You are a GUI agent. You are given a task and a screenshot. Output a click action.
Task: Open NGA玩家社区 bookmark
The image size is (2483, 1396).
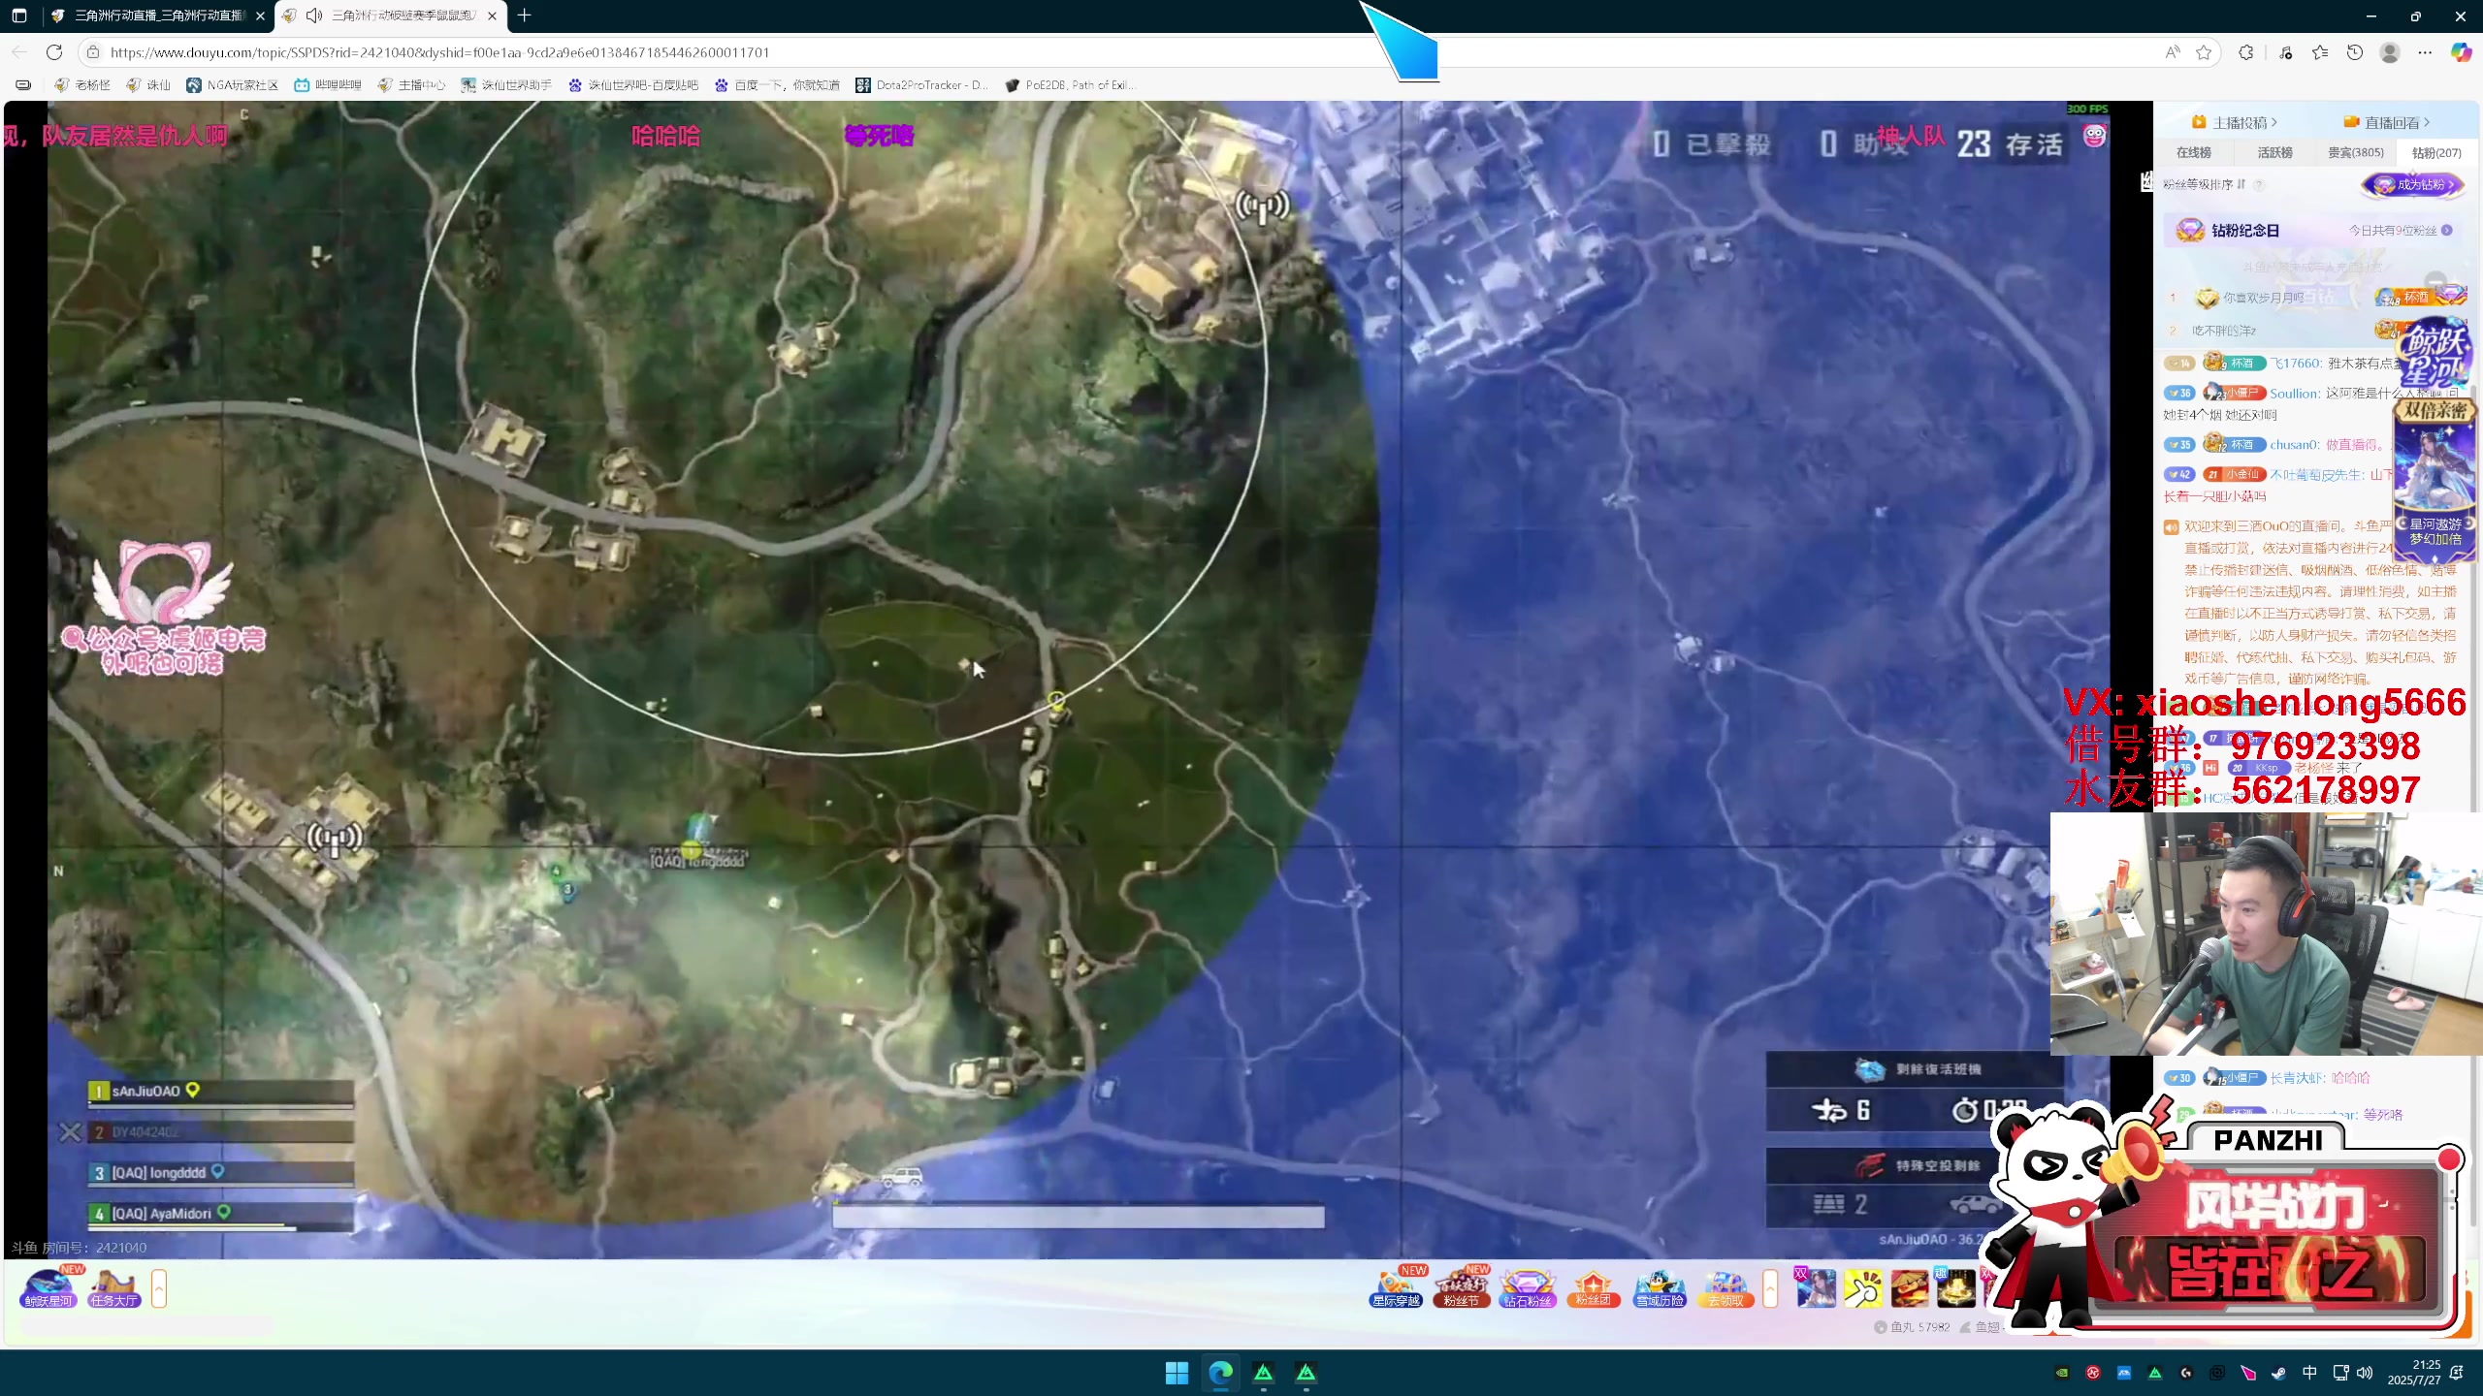point(233,85)
